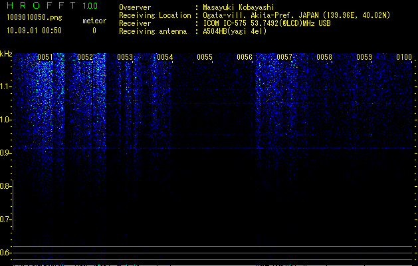Click the 1.0 frequency axis label

coord(5,120)
